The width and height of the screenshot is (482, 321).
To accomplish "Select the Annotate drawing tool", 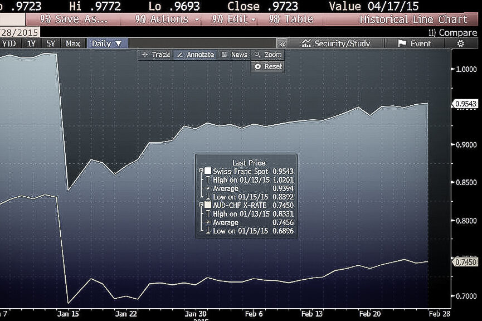I will 194,55.
